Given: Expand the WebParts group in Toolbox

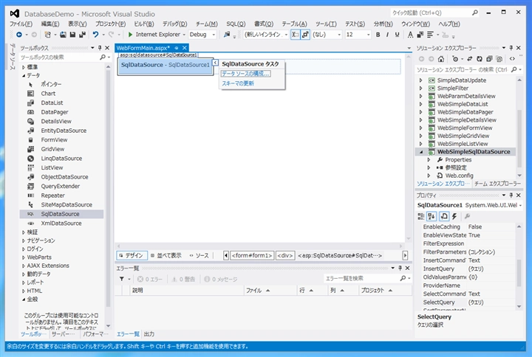Looking at the screenshot, I should [24, 257].
